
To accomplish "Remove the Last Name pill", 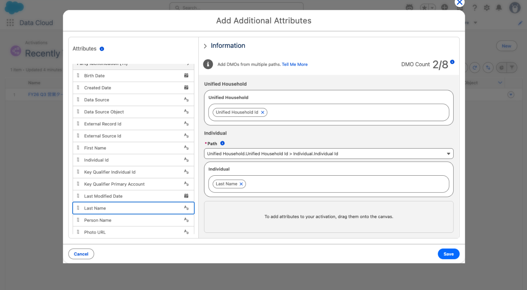I will coord(241,184).
